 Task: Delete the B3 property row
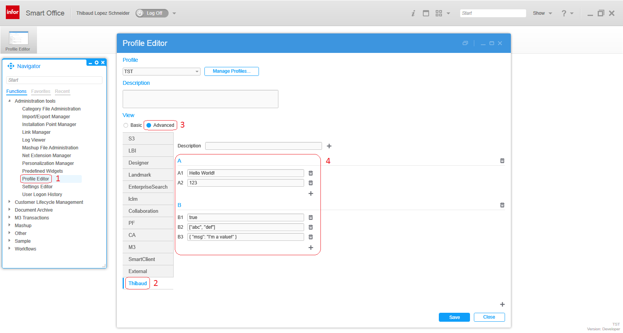(311, 237)
